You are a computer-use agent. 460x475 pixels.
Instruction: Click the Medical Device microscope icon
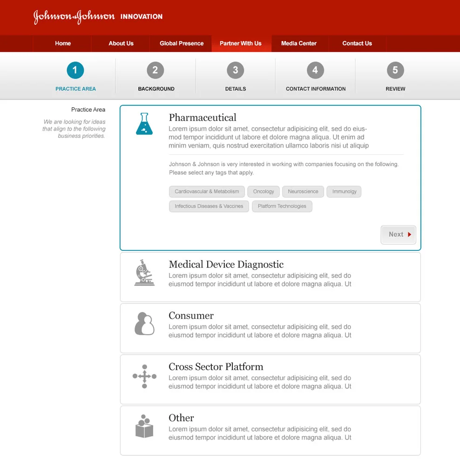144,273
